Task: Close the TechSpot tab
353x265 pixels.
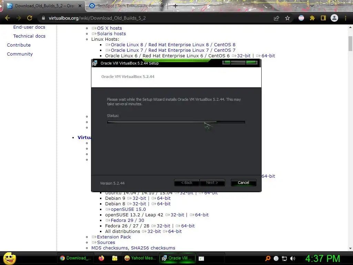Action: click(163, 6)
